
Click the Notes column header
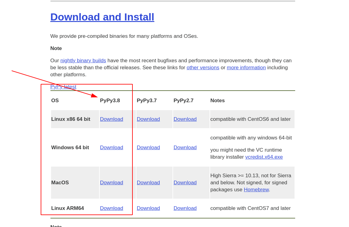(217, 101)
